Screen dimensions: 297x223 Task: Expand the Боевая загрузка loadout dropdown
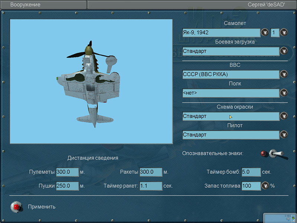point(284,51)
